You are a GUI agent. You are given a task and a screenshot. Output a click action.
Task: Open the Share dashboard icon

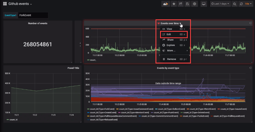pos(181,4)
